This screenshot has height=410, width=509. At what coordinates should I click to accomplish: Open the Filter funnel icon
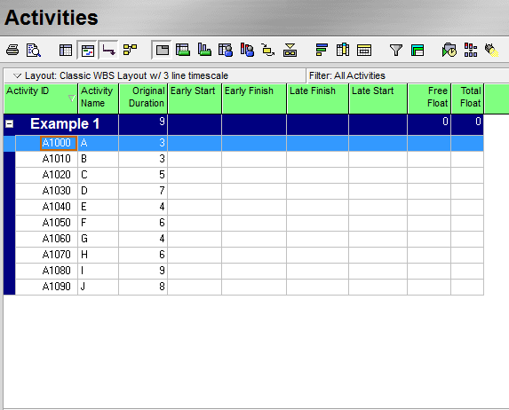click(x=396, y=50)
